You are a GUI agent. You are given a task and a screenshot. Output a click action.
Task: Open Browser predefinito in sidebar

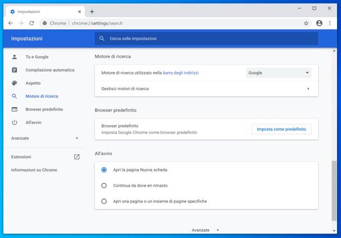click(44, 110)
